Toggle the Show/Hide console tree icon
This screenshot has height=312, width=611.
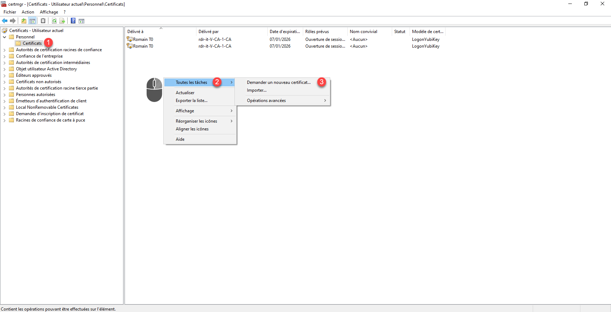point(32,21)
